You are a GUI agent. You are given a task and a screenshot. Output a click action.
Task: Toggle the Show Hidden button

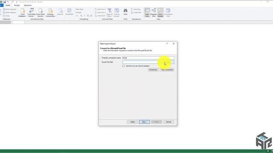(160, 12)
